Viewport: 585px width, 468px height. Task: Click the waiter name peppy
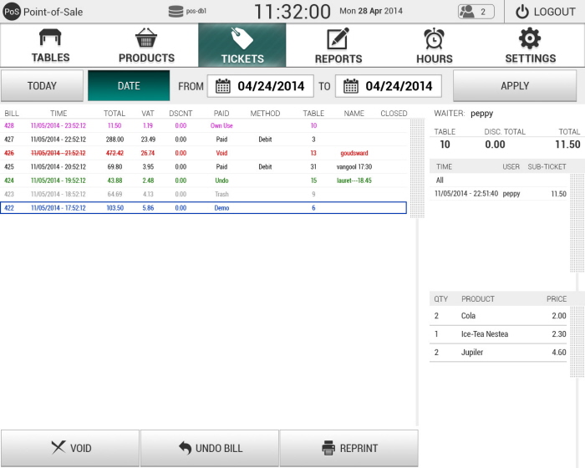coord(481,114)
